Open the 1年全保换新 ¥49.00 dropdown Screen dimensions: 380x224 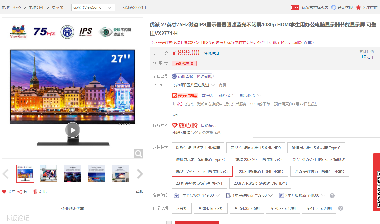(x=197, y=195)
